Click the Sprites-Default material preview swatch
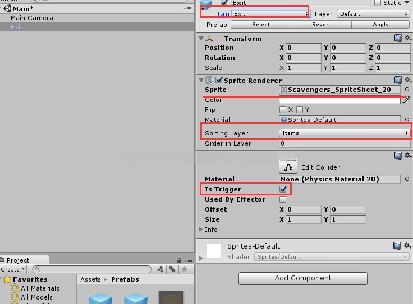Viewport: 413px width, 304px height. [214, 251]
